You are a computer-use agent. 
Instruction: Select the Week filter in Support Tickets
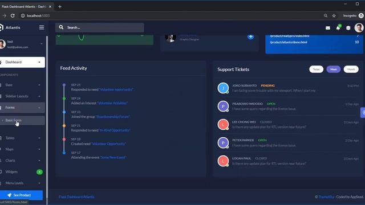[333, 69]
